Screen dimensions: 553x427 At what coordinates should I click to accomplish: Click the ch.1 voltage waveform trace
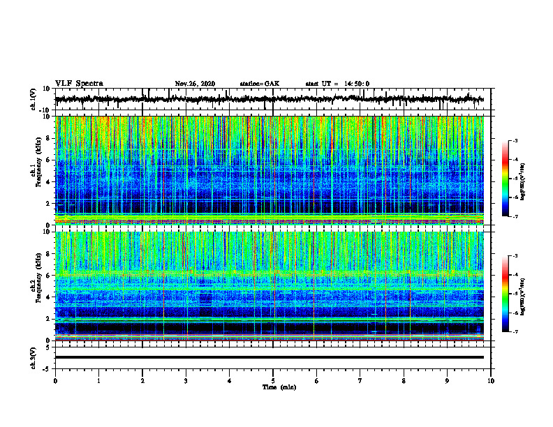(269, 99)
